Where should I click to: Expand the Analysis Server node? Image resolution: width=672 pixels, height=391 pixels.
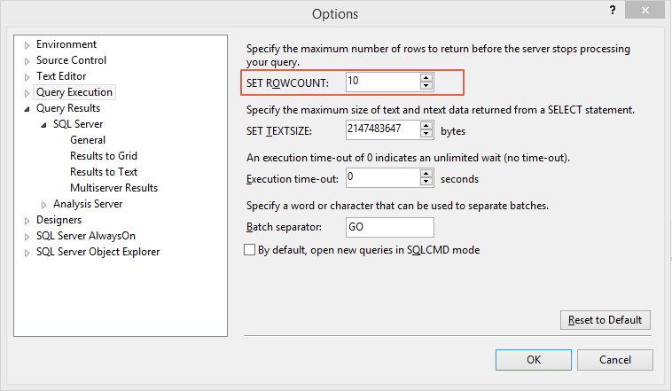tap(43, 205)
